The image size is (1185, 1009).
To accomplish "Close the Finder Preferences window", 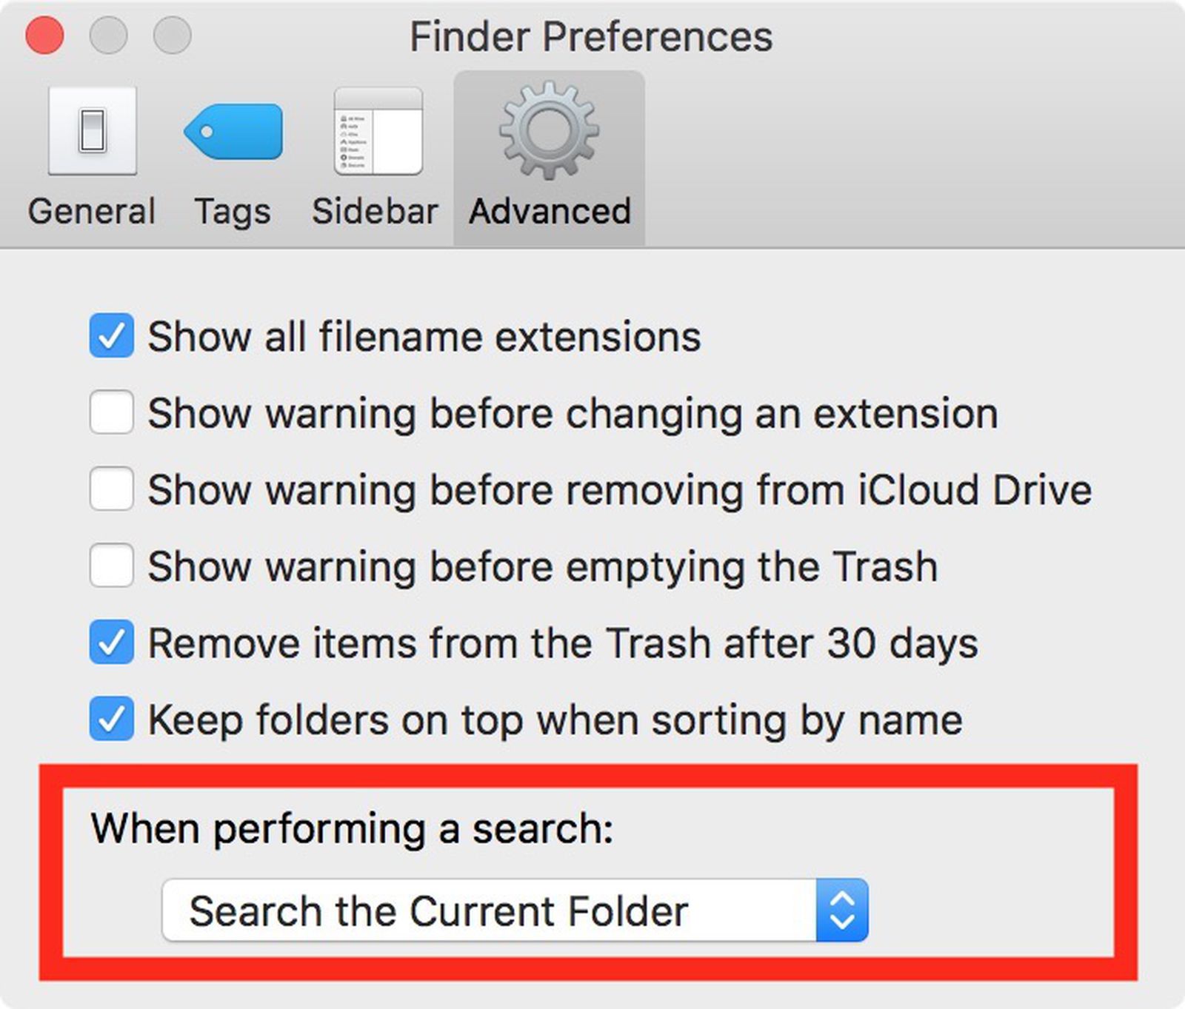I will (44, 35).
